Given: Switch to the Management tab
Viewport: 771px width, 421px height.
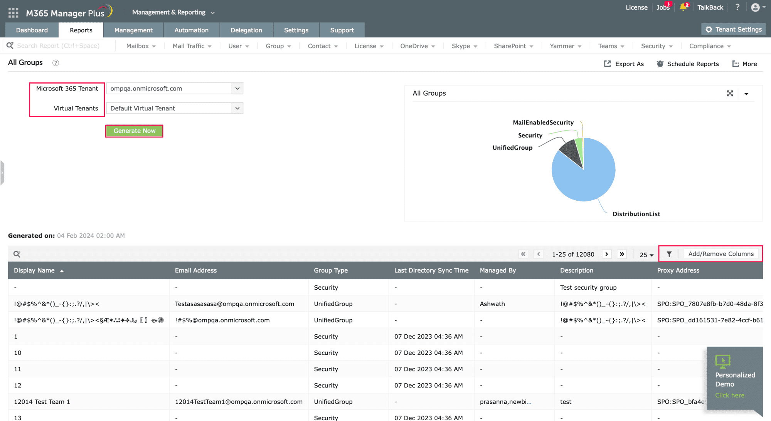Looking at the screenshot, I should coord(133,30).
